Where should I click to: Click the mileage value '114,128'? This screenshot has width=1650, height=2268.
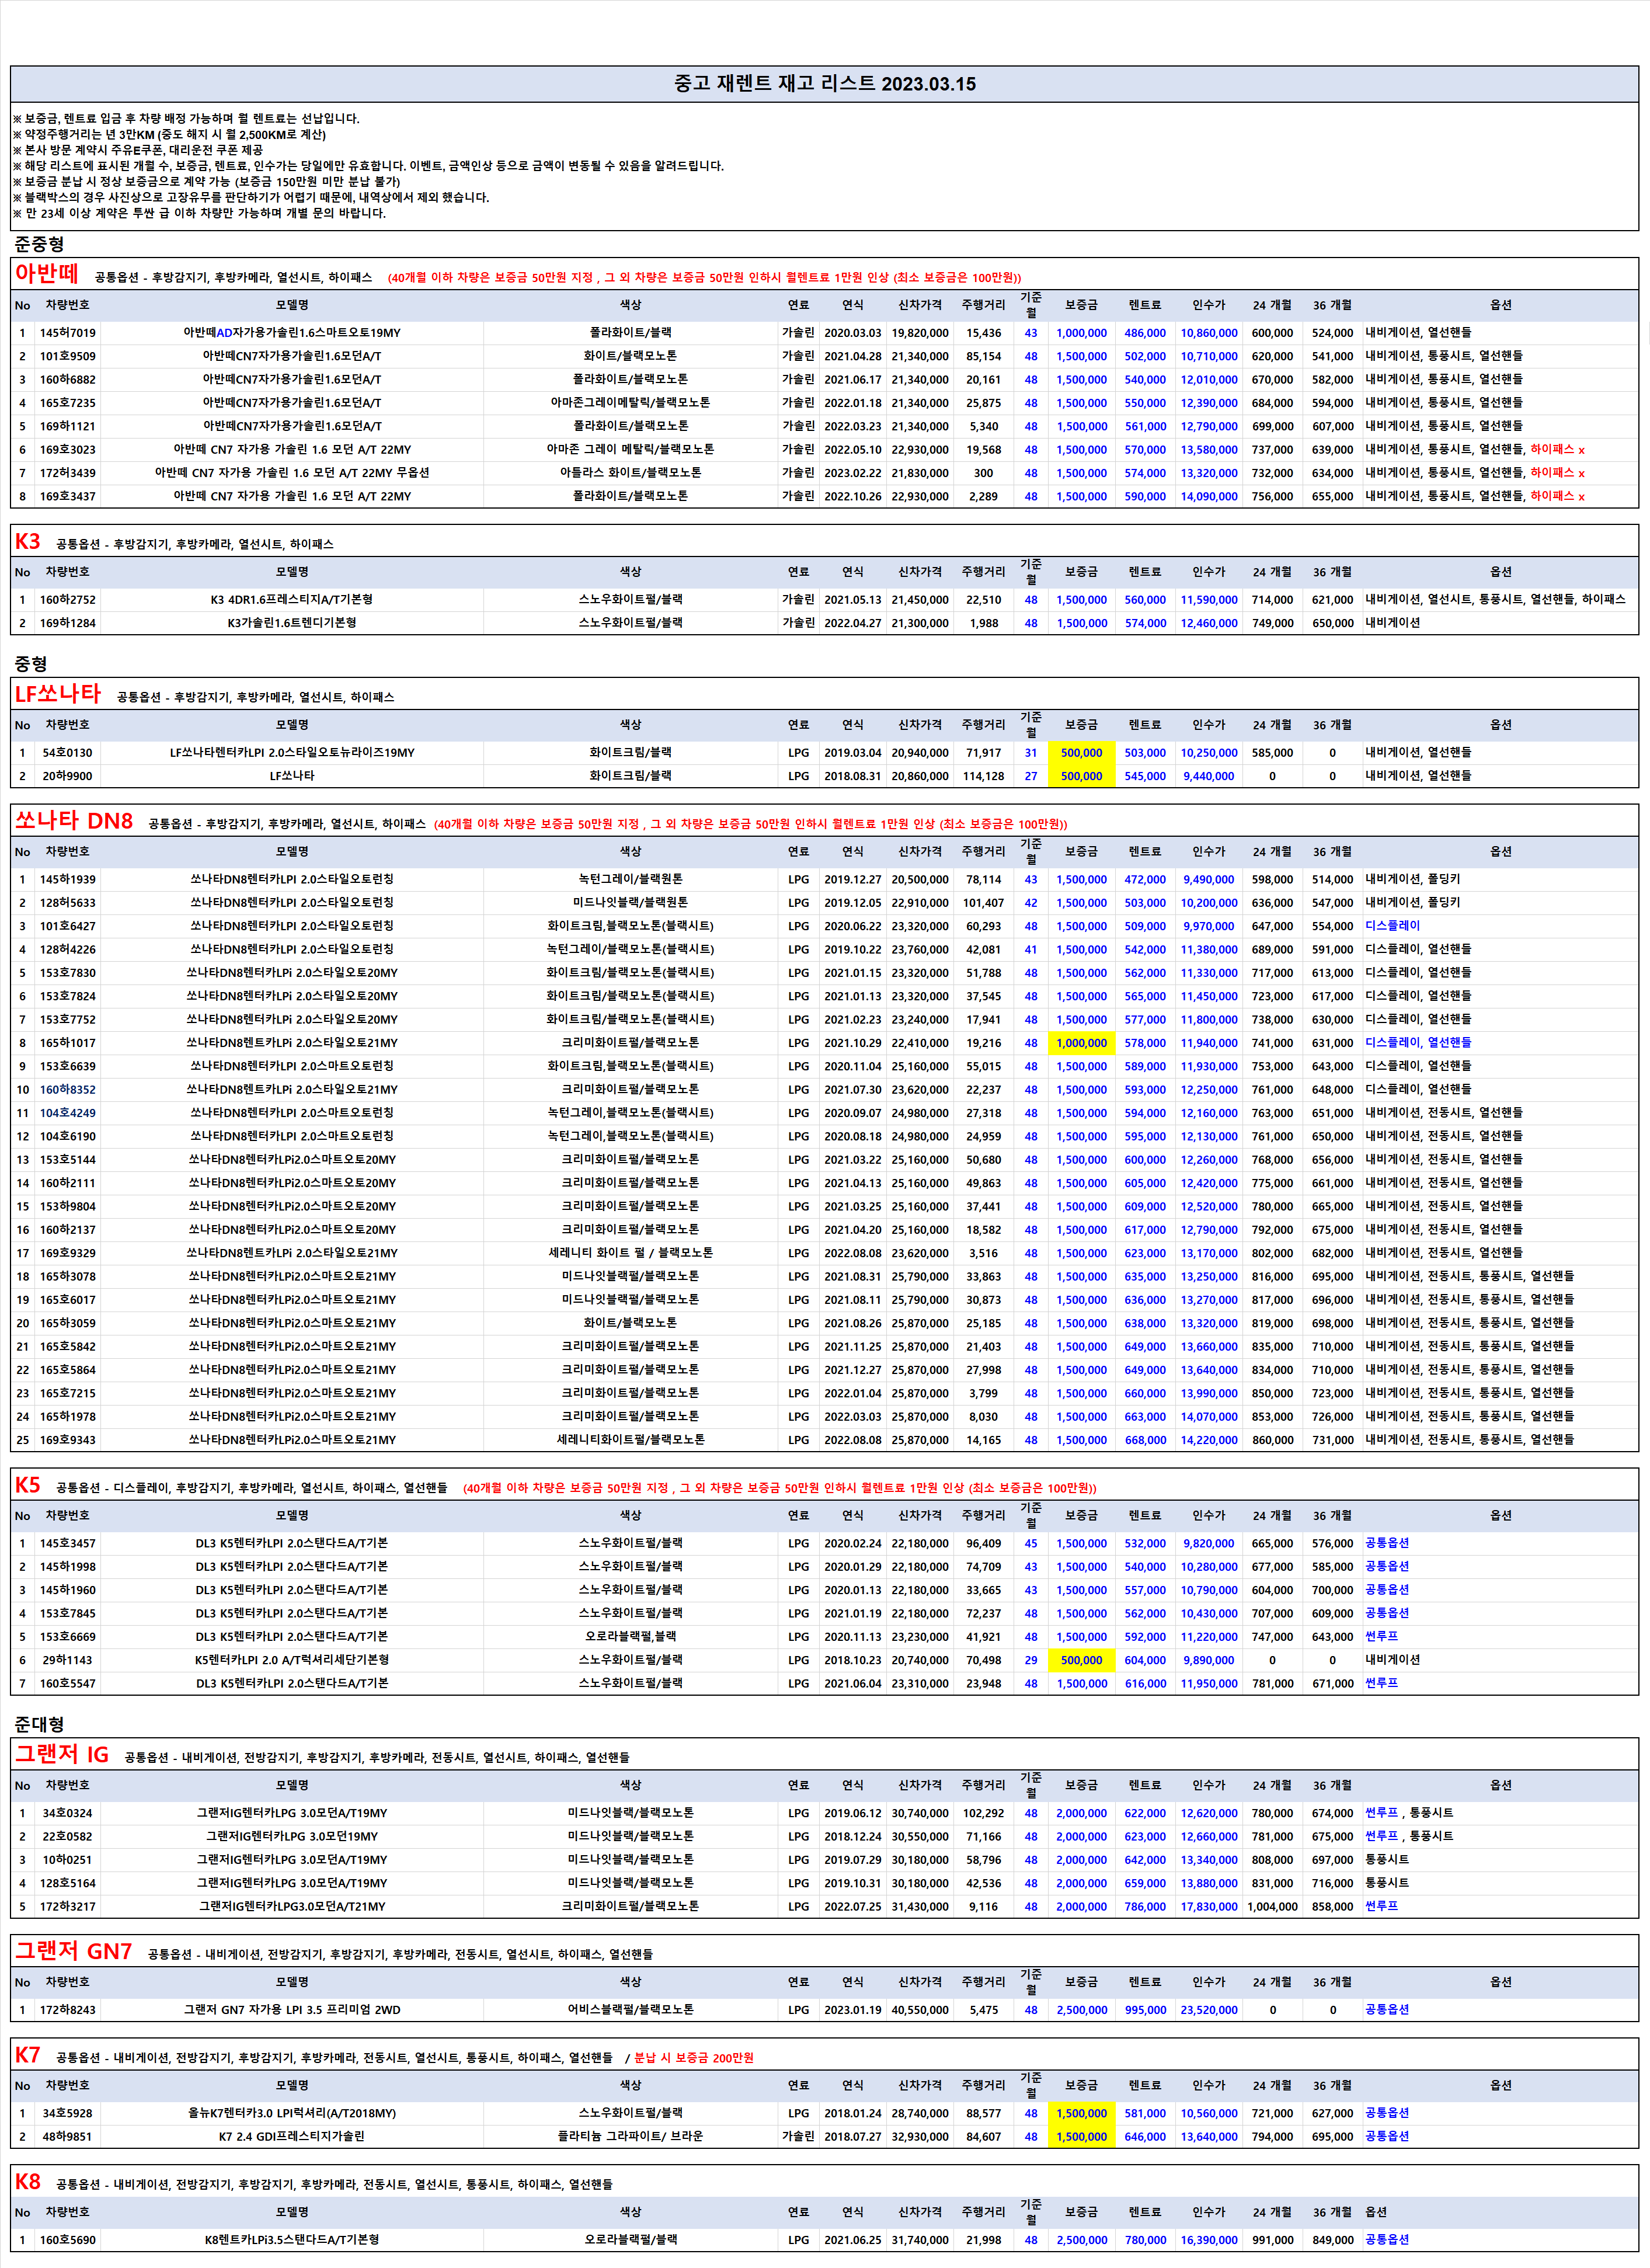click(x=984, y=776)
